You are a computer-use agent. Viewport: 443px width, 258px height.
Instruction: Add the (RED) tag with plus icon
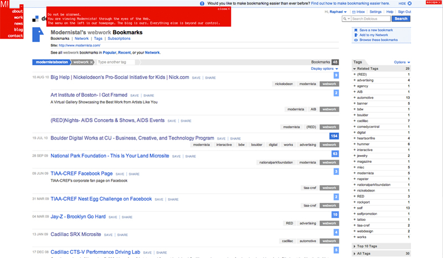[354, 74]
